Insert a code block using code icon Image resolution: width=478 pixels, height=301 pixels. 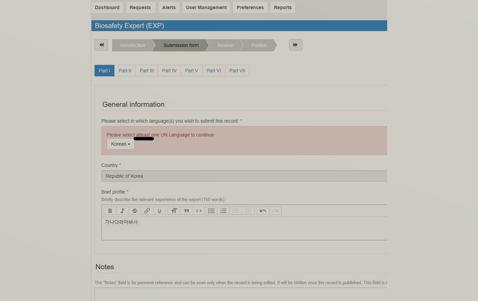199,211
